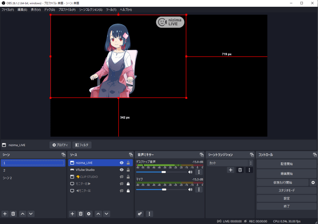Viewport: 318px width, 224px height.
Task: Select CLIP STUDIO source row
Action: pyautogui.click(x=101, y=177)
